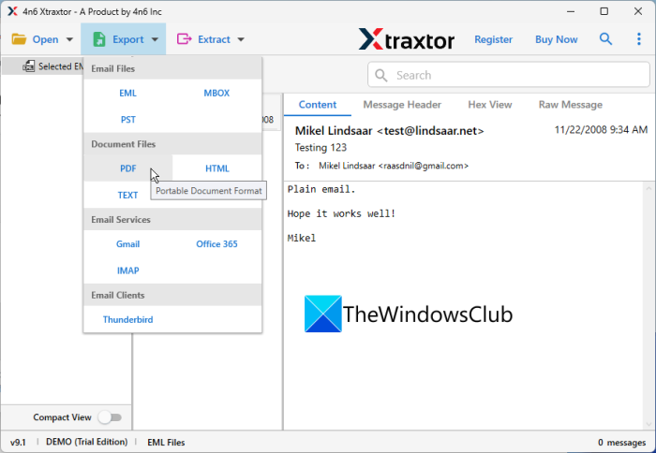Select TEXT export option
The image size is (656, 453).
coord(127,196)
